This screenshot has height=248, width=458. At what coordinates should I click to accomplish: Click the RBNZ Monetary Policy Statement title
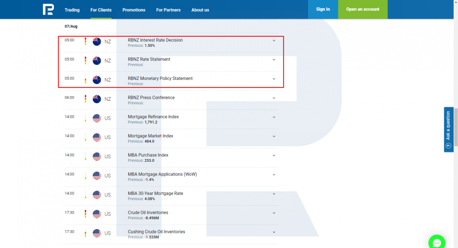pos(160,78)
